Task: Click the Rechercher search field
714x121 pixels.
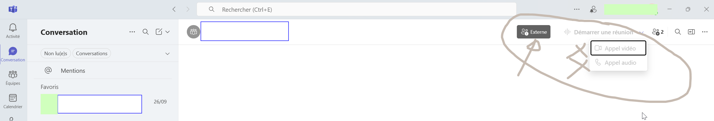Action: [357, 9]
